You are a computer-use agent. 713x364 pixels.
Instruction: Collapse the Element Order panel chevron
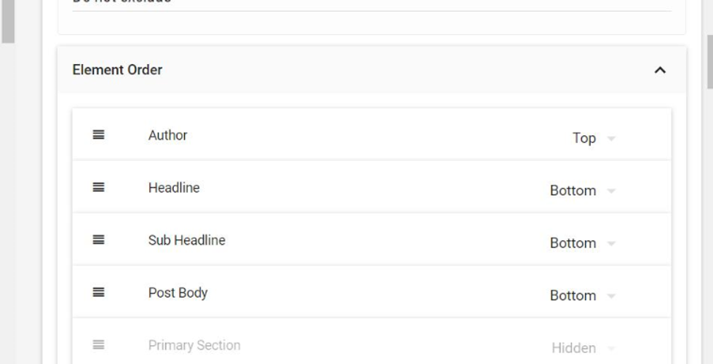[660, 70]
